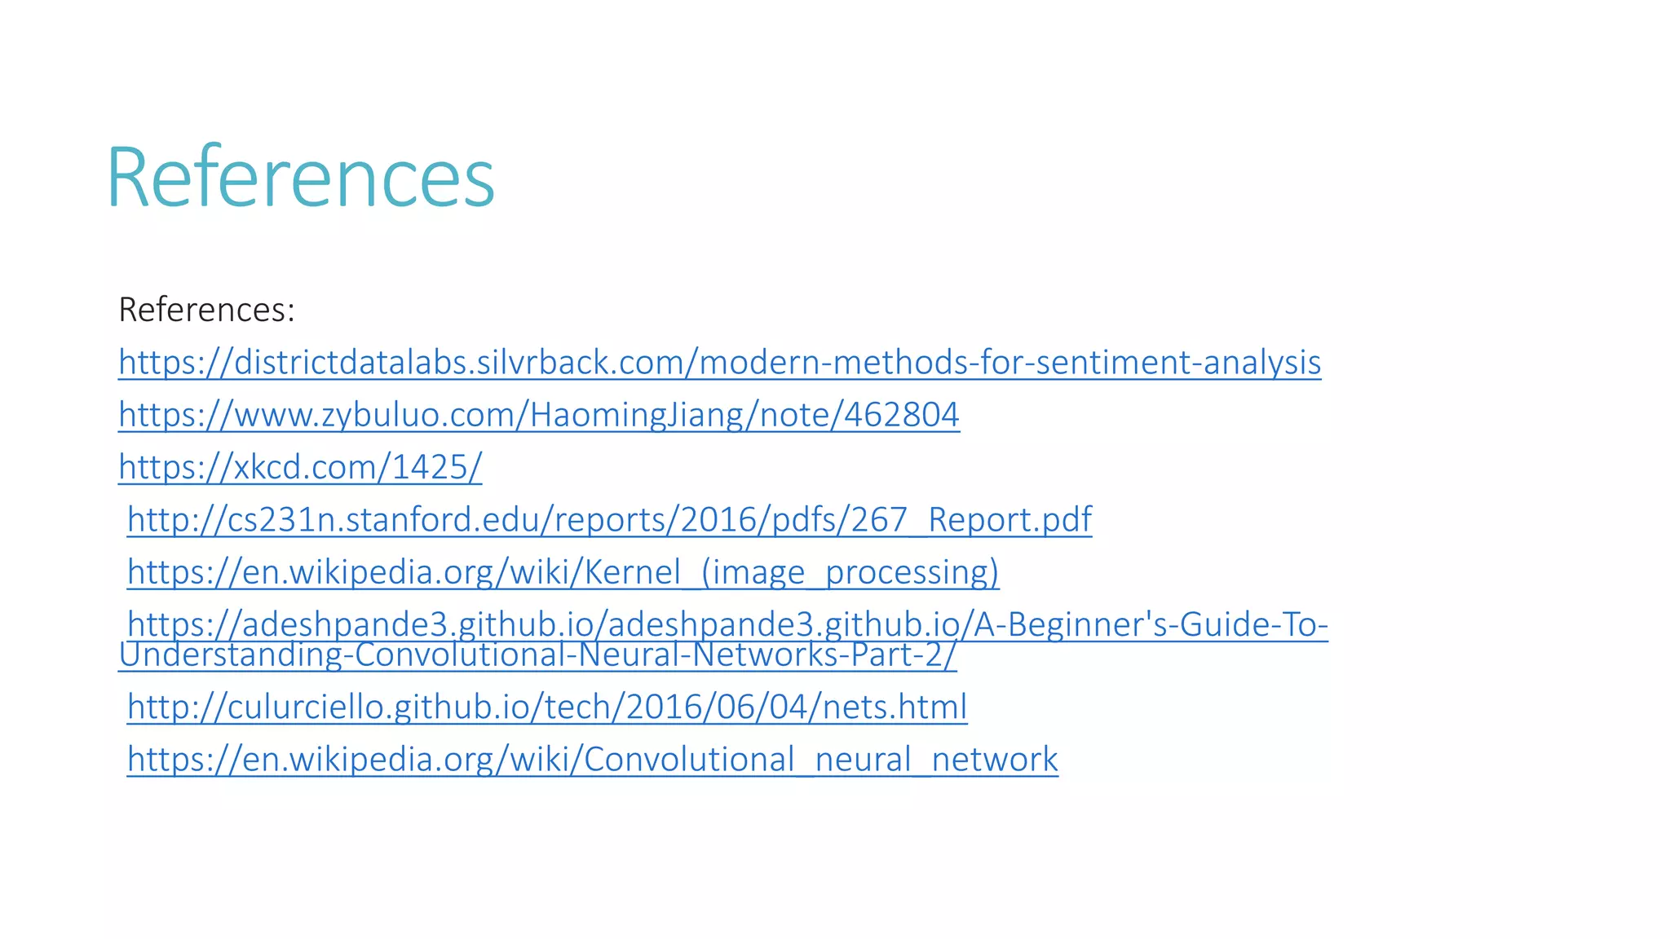Click "Convolutional_neural_network" in the last URL

point(821,759)
